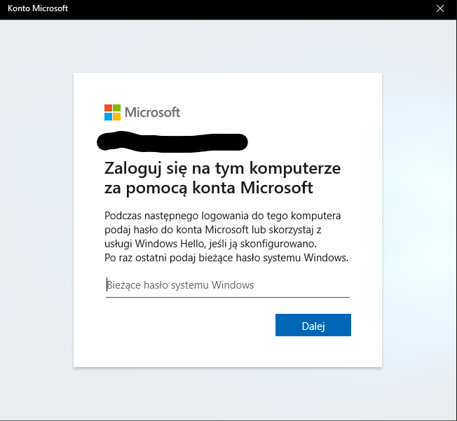Click the text line mentioning Windows Hello
The height and width of the screenshot is (421, 457).
click(210, 244)
